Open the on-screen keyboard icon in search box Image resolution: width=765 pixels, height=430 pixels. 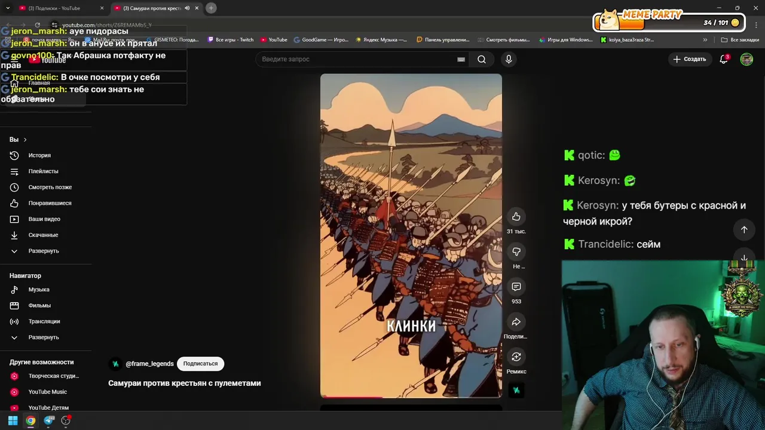[x=461, y=59]
